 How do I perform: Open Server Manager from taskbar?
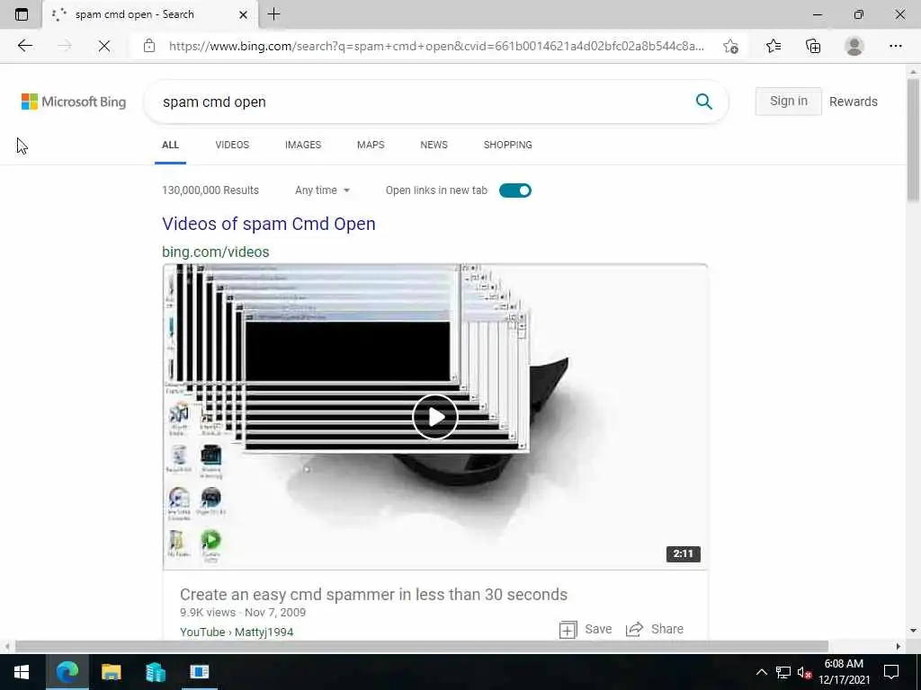click(155, 672)
